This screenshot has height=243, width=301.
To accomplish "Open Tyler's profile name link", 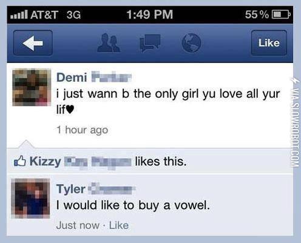I will pos(95,189).
